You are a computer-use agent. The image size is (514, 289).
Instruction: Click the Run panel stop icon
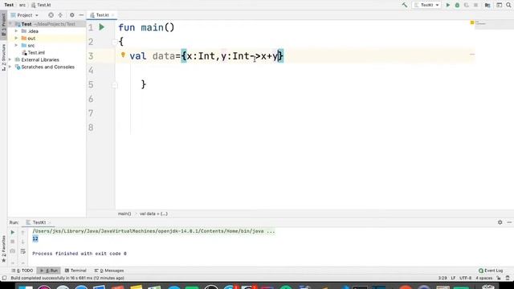13,242
